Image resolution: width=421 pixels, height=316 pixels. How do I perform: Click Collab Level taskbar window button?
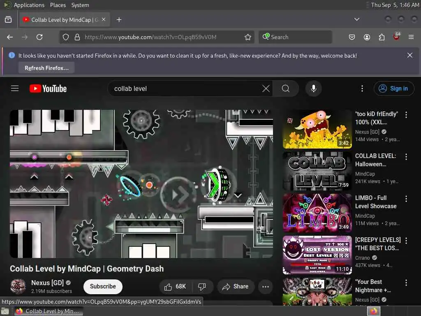click(x=49, y=311)
